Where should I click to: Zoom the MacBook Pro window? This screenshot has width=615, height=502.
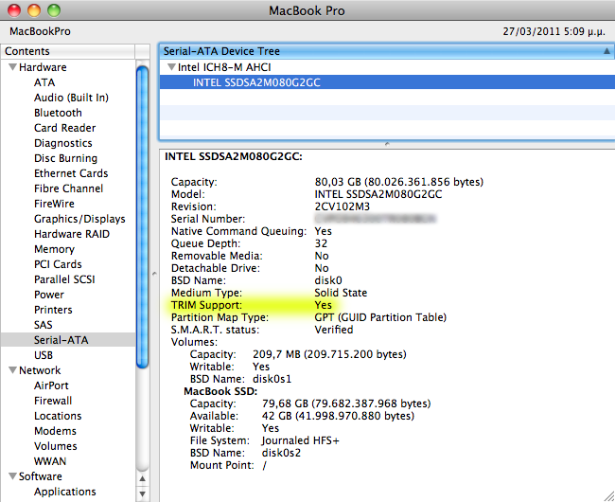point(54,10)
